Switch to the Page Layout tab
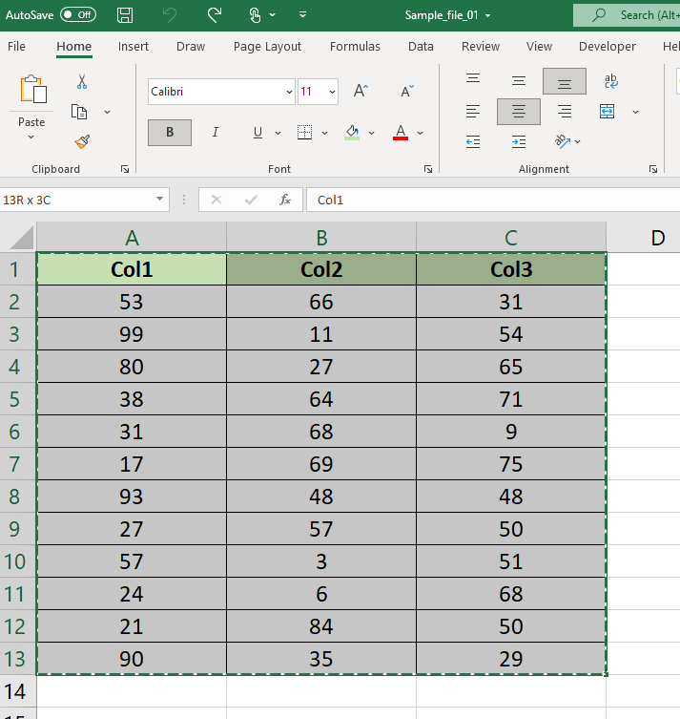680x719 pixels. [267, 47]
